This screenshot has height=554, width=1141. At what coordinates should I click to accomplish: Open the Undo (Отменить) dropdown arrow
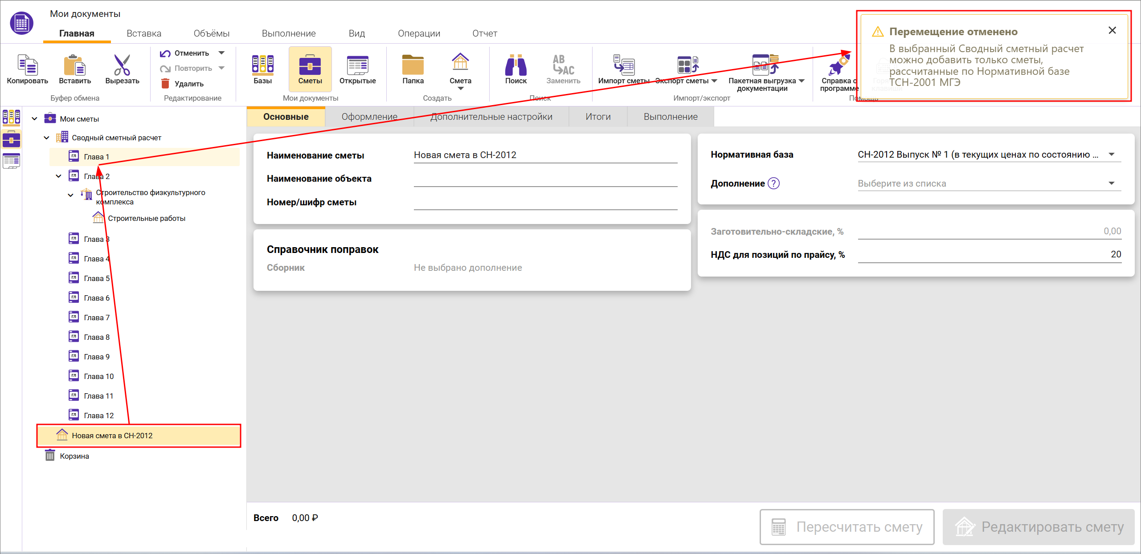[x=221, y=53]
